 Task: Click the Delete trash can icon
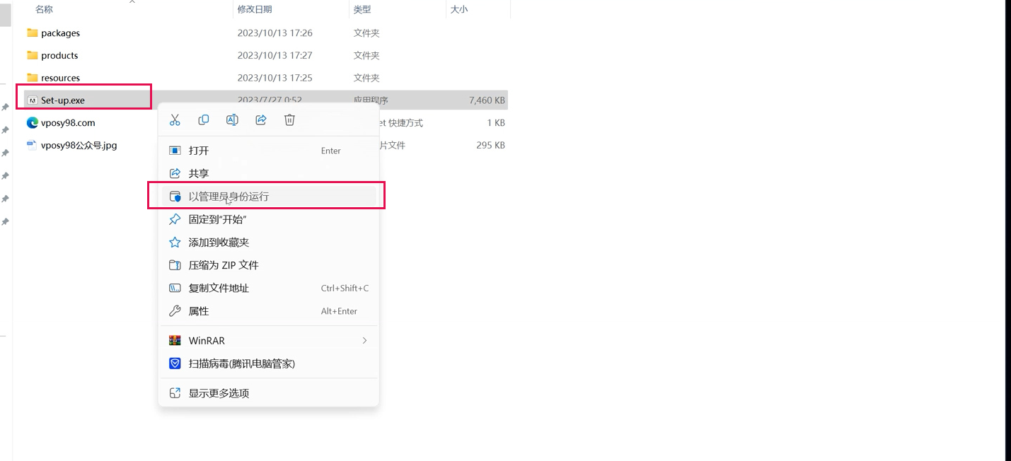[x=289, y=120]
